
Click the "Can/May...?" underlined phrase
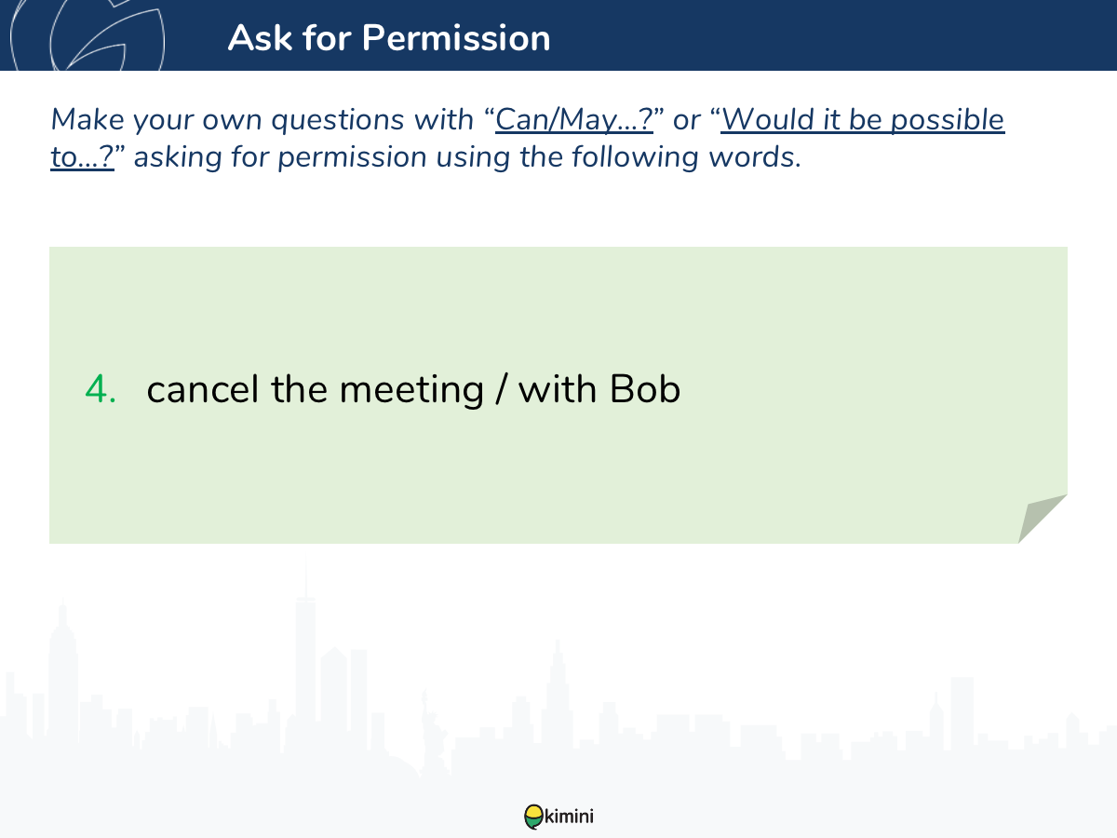pyautogui.click(x=574, y=120)
